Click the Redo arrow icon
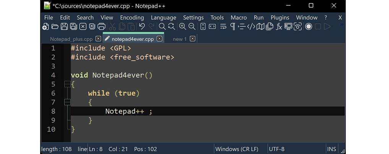This screenshot has width=389, height=154. tap(151, 26)
